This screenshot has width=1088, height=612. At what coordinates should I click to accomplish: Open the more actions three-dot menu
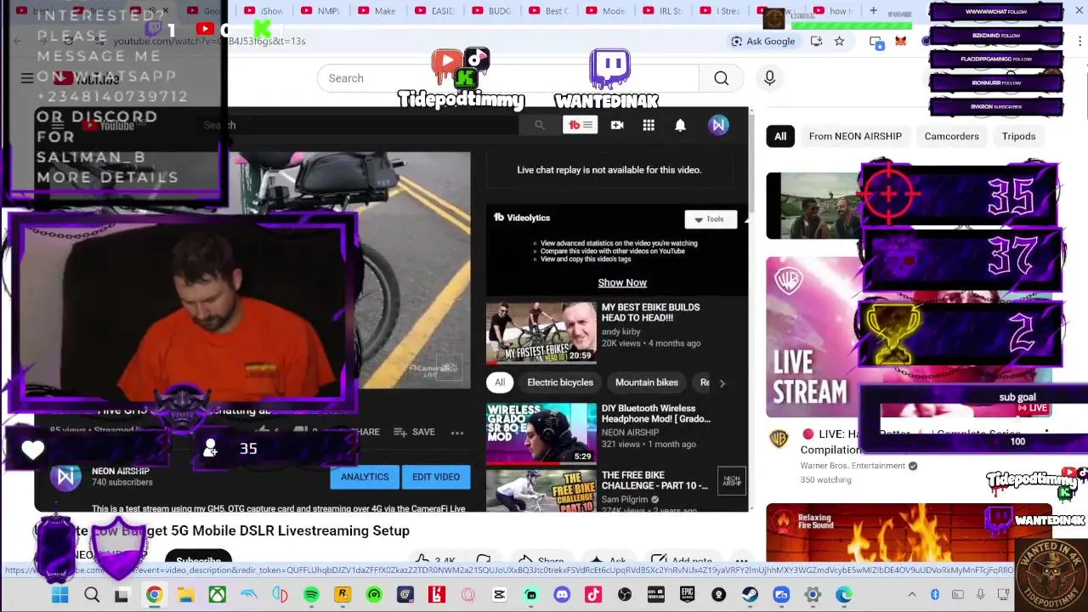pyautogui.click(x=457, y=433)
